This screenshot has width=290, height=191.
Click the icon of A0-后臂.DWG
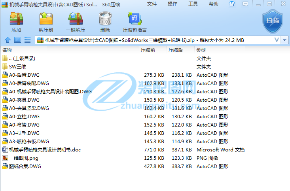(5, 75)
